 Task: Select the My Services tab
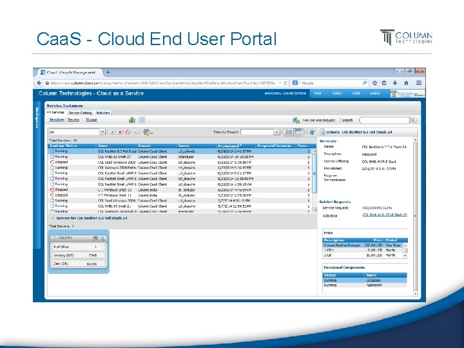tap(55, 112)
